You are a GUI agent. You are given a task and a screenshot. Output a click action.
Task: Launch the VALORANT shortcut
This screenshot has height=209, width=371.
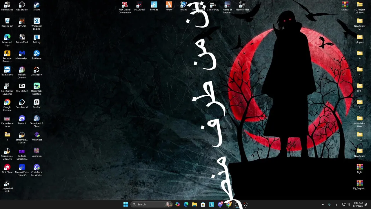139,6
